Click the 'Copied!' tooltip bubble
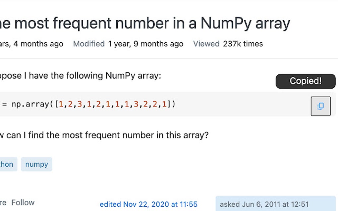This screenshot has width=338, height=211. [x=306, y=81]
